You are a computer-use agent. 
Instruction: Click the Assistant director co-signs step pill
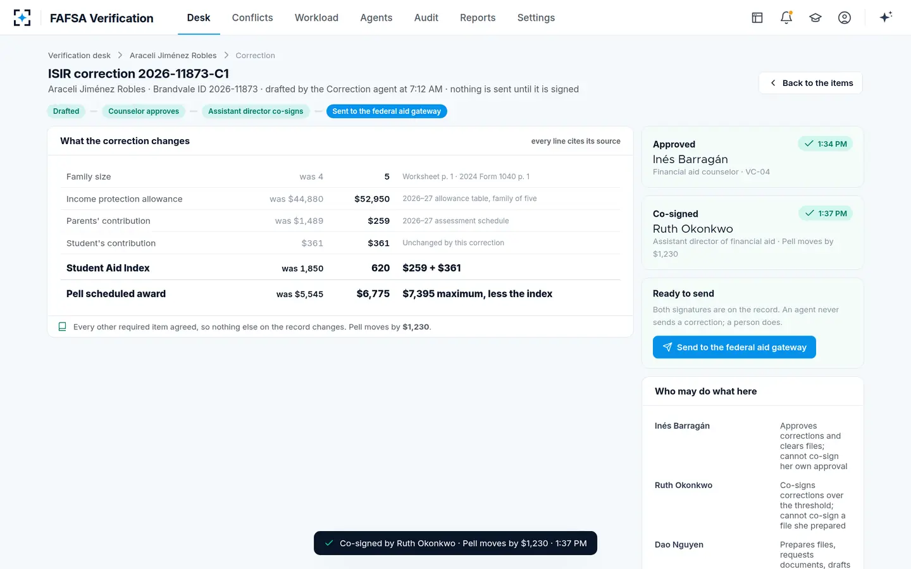256,111
